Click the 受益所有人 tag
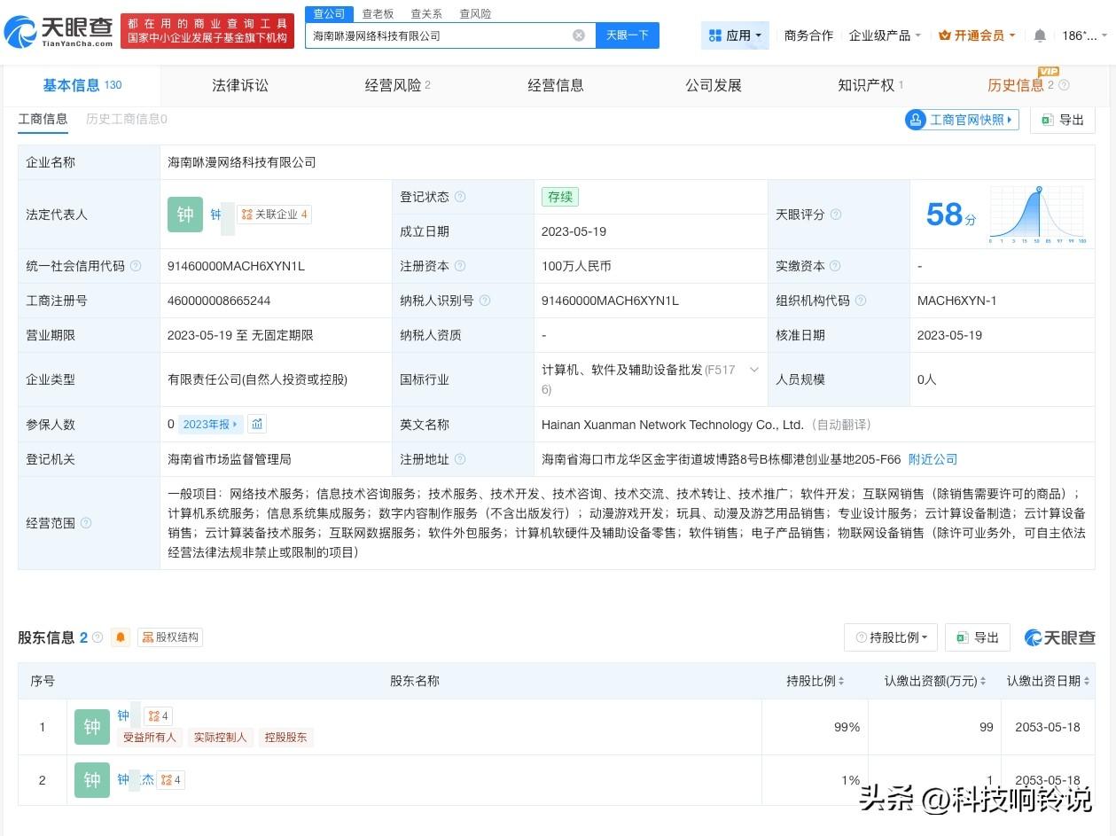Viewport: 1116px width, 836px height. click(150, 737)
